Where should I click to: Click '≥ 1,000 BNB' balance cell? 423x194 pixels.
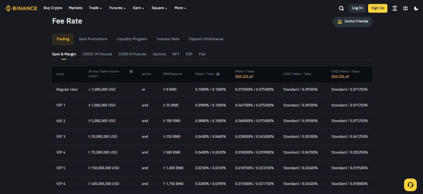[173, 168]
